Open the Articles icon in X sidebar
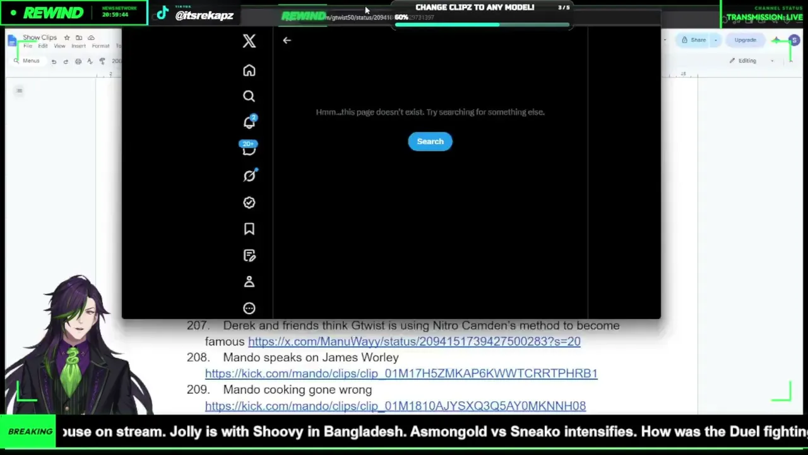 [249, 255]
